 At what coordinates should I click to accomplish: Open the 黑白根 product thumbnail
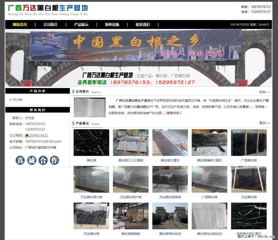[91, 142]
